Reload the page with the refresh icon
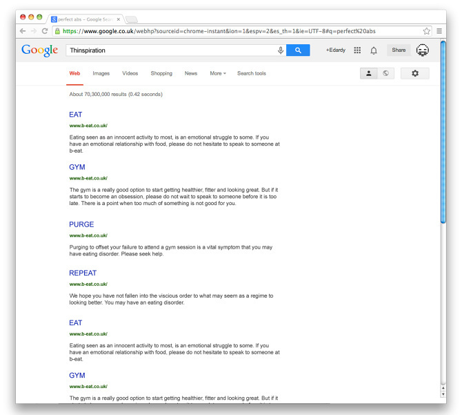462x415 pixels. (x=45, y=31)
